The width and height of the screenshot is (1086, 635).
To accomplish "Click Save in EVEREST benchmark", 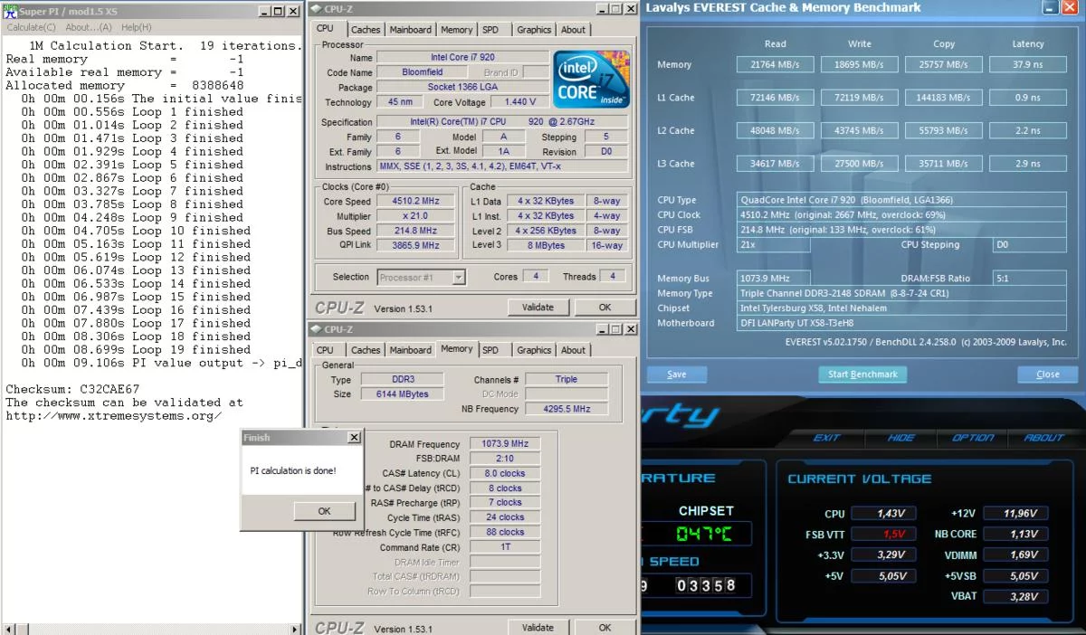I will tap(677, 374).
